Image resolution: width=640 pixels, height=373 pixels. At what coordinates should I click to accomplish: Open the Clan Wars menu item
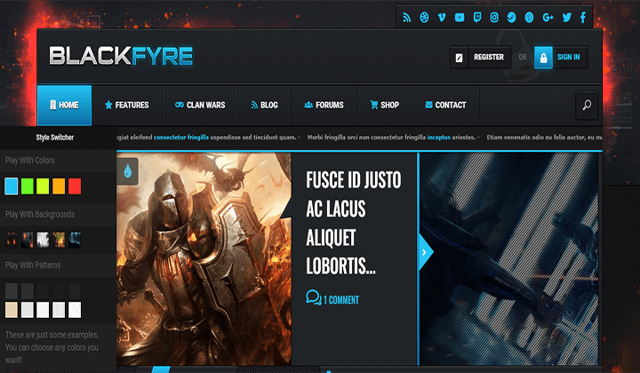click(x=200, y=105)
